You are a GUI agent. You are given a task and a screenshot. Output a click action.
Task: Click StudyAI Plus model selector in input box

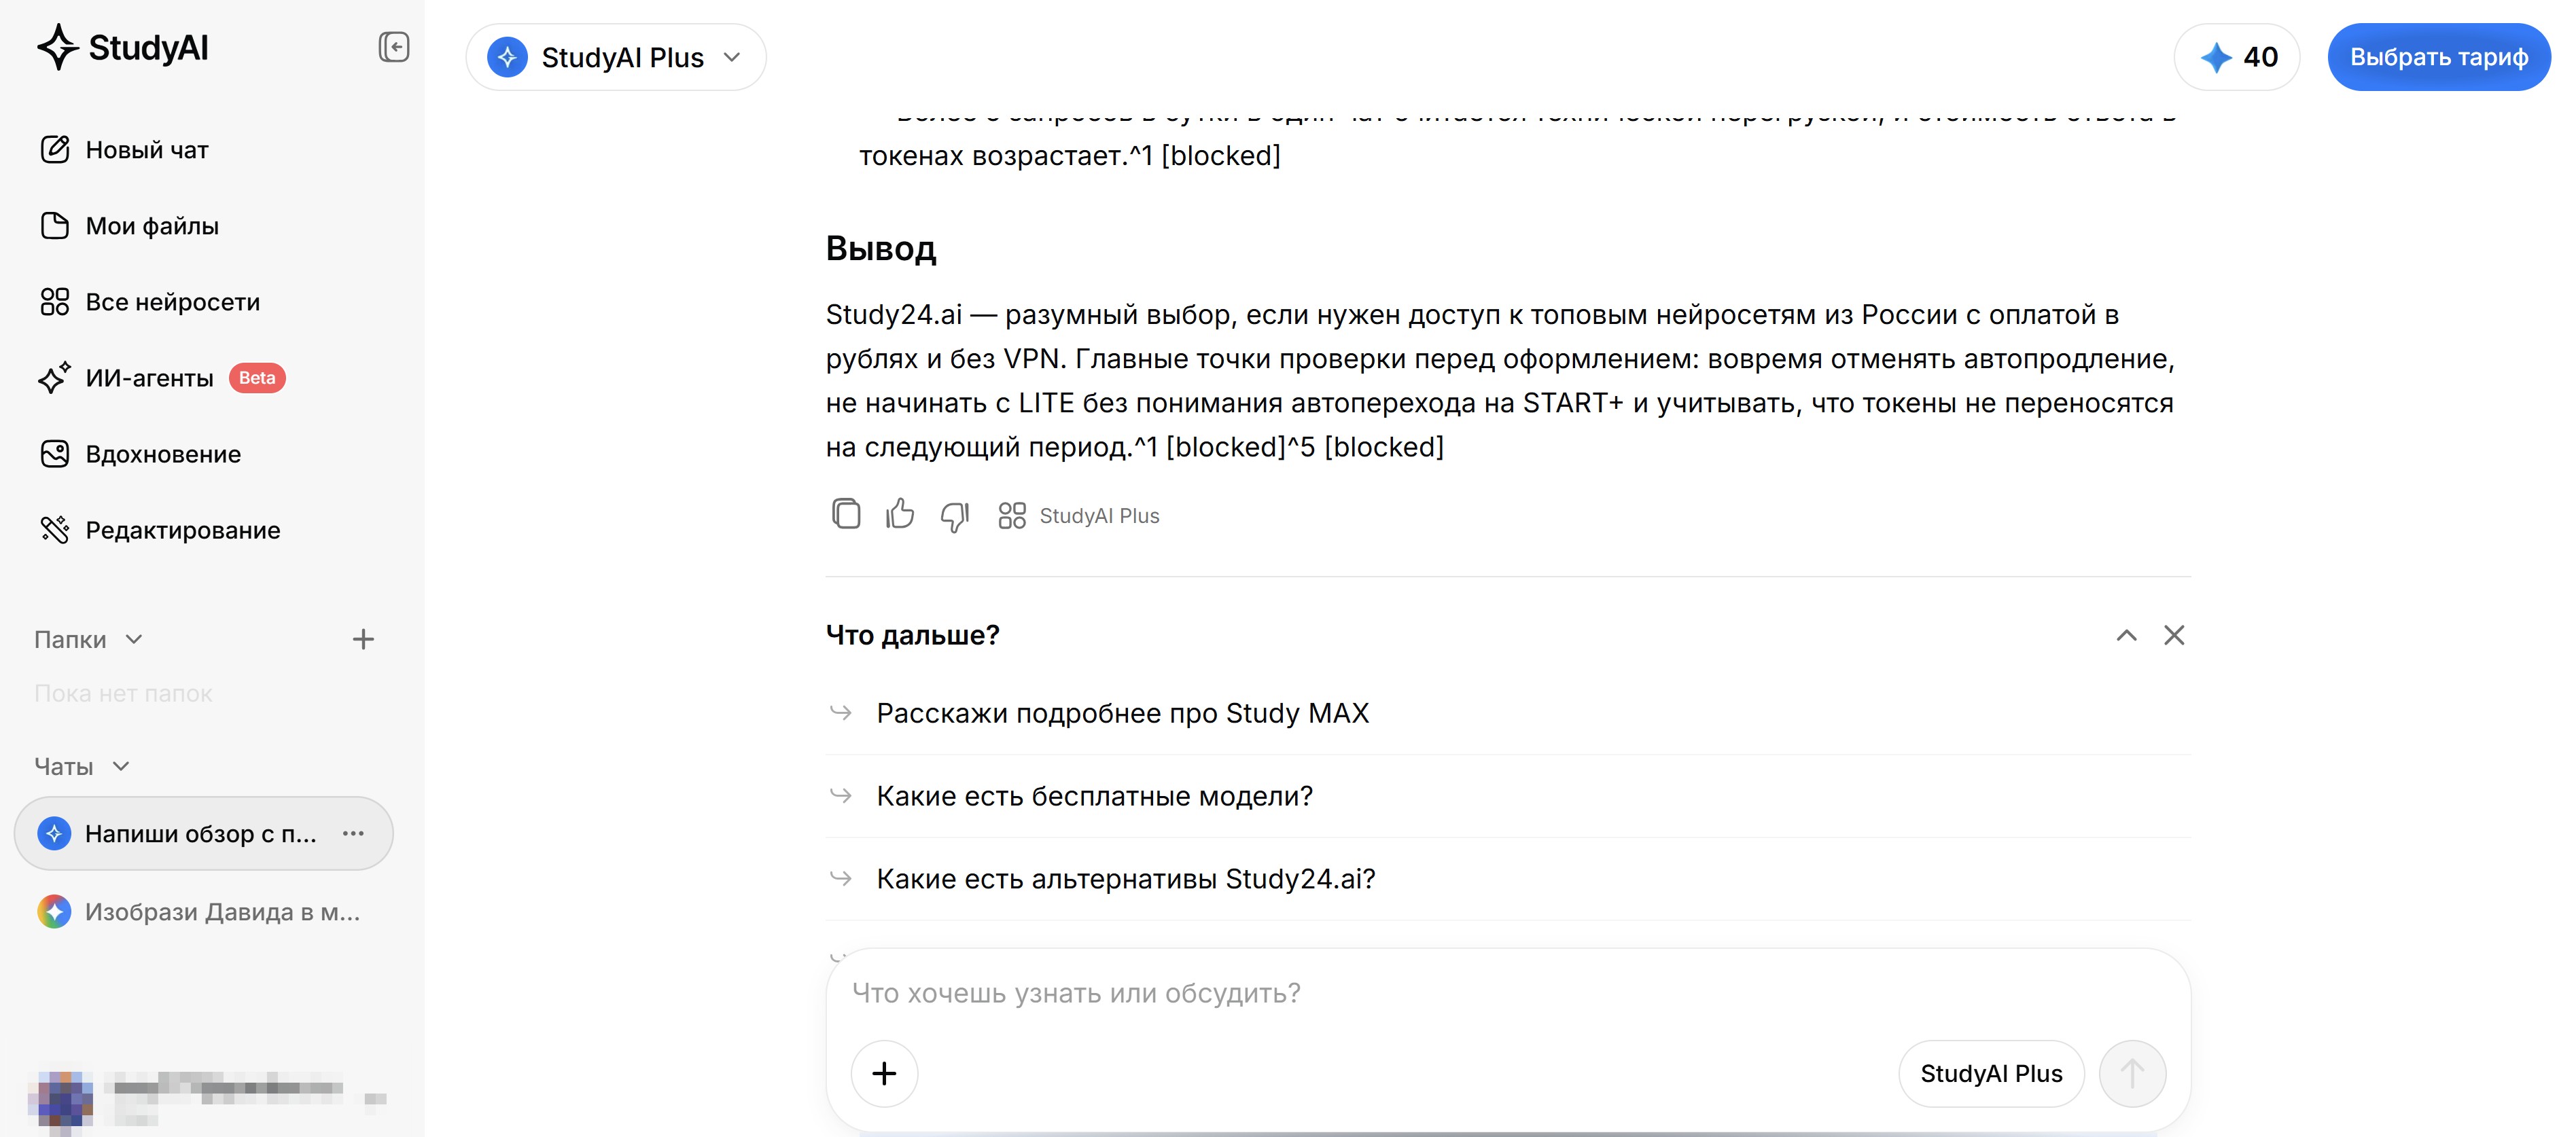1991,1073
